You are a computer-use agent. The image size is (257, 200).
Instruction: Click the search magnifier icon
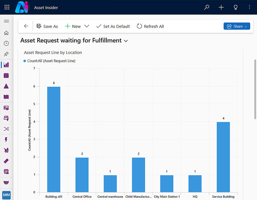207,7
